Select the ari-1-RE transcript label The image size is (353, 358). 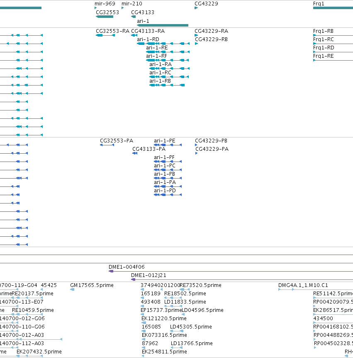click(157, 48)
